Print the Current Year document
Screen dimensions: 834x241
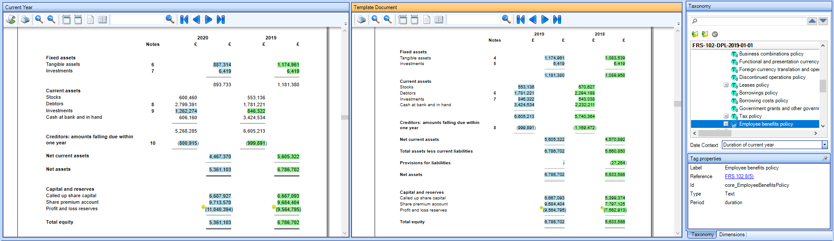click(25, 20)
